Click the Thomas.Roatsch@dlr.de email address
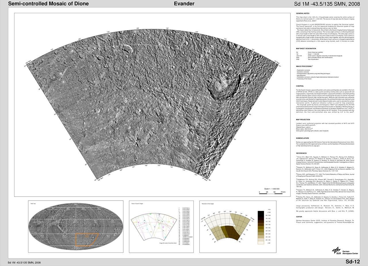 point(345,222)
